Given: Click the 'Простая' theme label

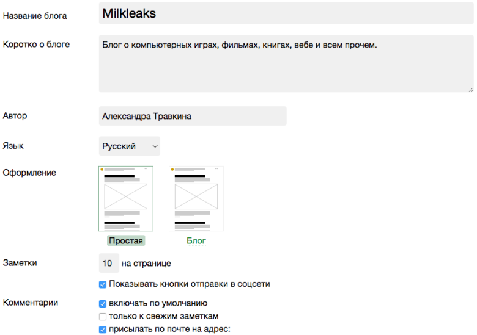Looking at the screenshot, I should [126, 240].
